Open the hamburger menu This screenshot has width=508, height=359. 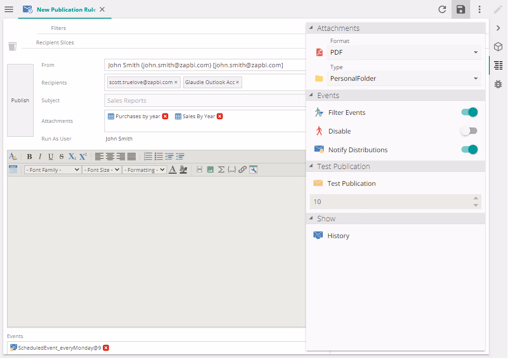click(8, 9)
